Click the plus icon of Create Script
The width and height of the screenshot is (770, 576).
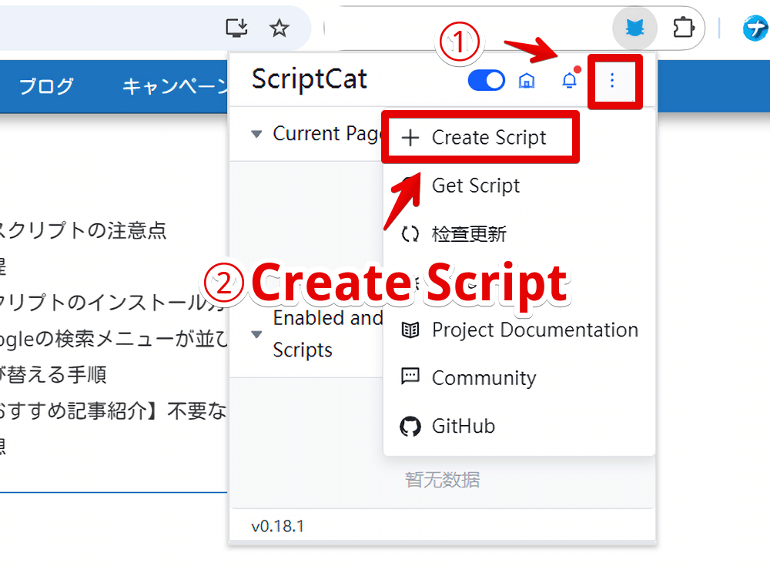coord(410,138)
